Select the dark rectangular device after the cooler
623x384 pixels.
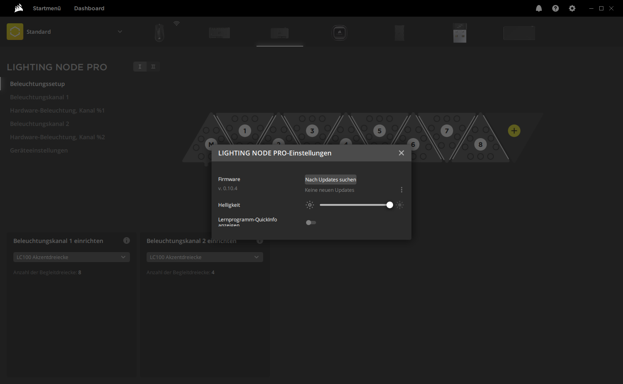pyautogui.click(x=399, y=32)
